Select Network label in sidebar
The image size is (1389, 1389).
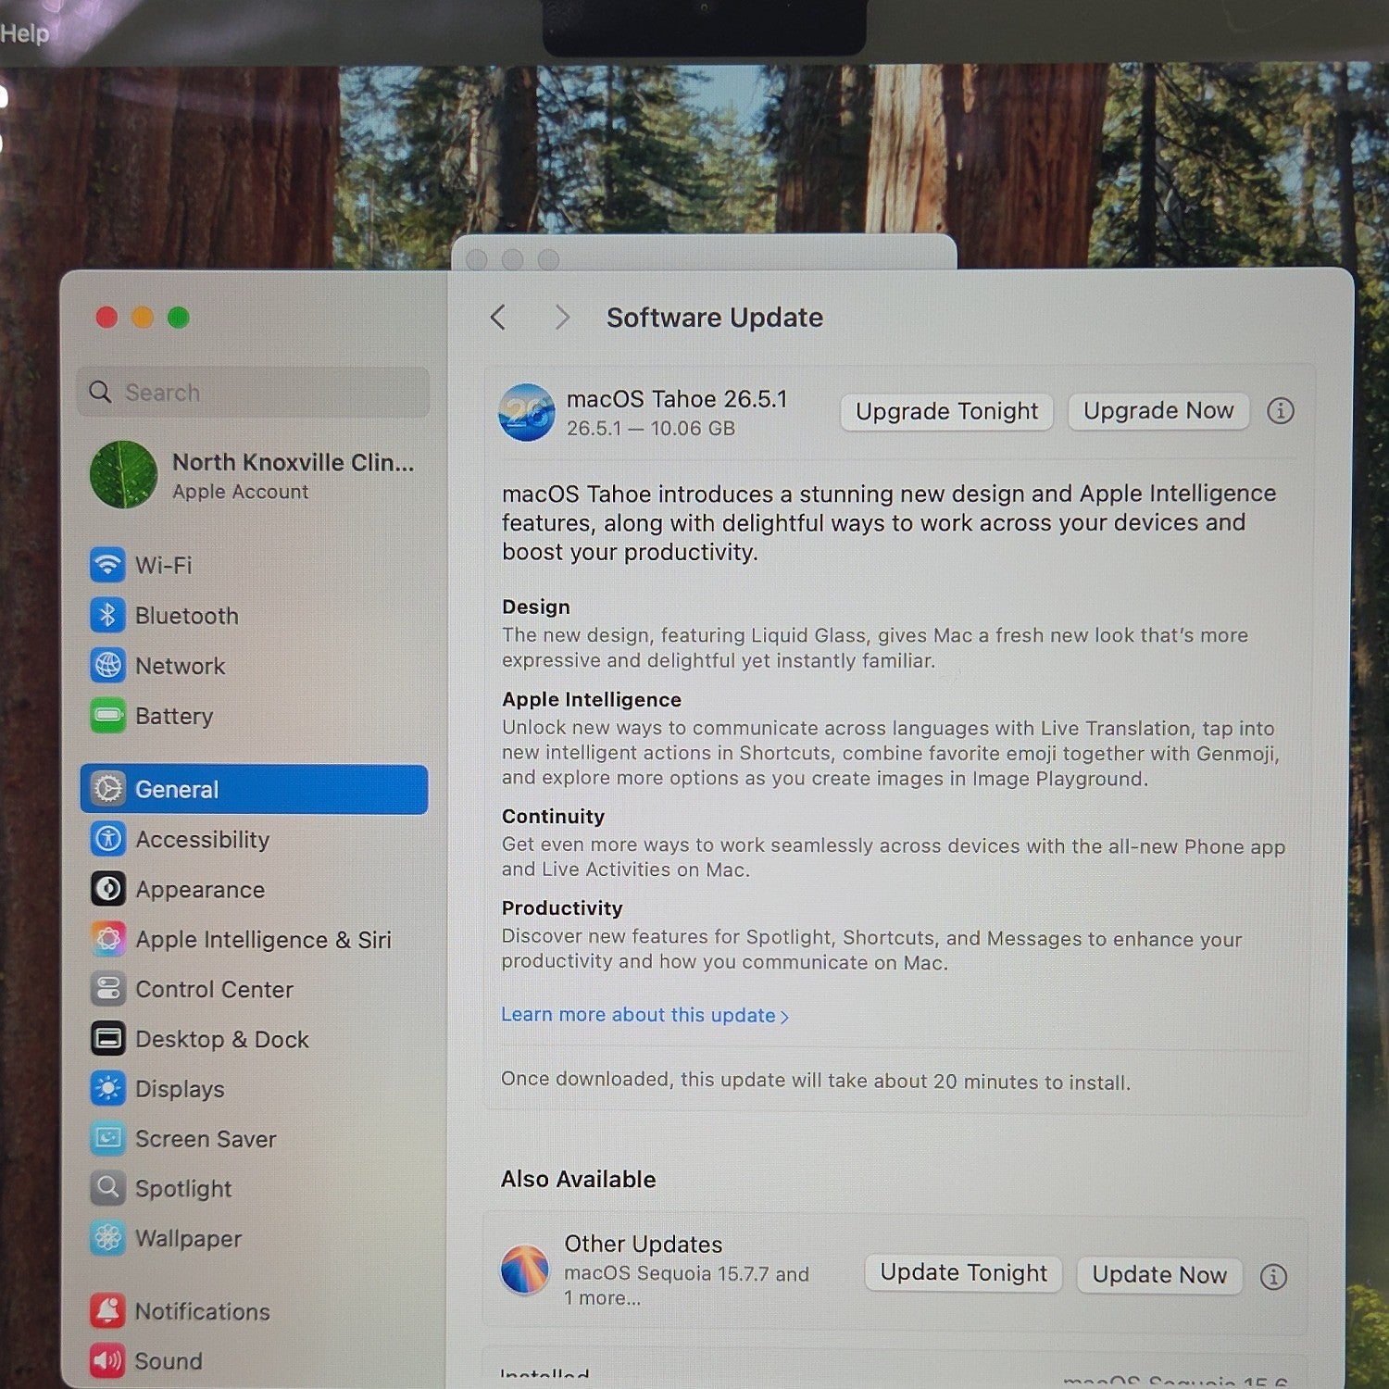pos(180,666)
